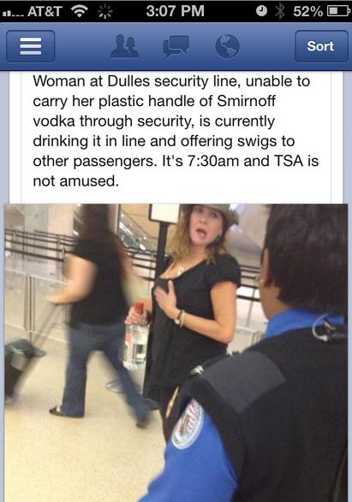Tap the 'not amused.' final line
352x502 pixels.
[76, 181]
